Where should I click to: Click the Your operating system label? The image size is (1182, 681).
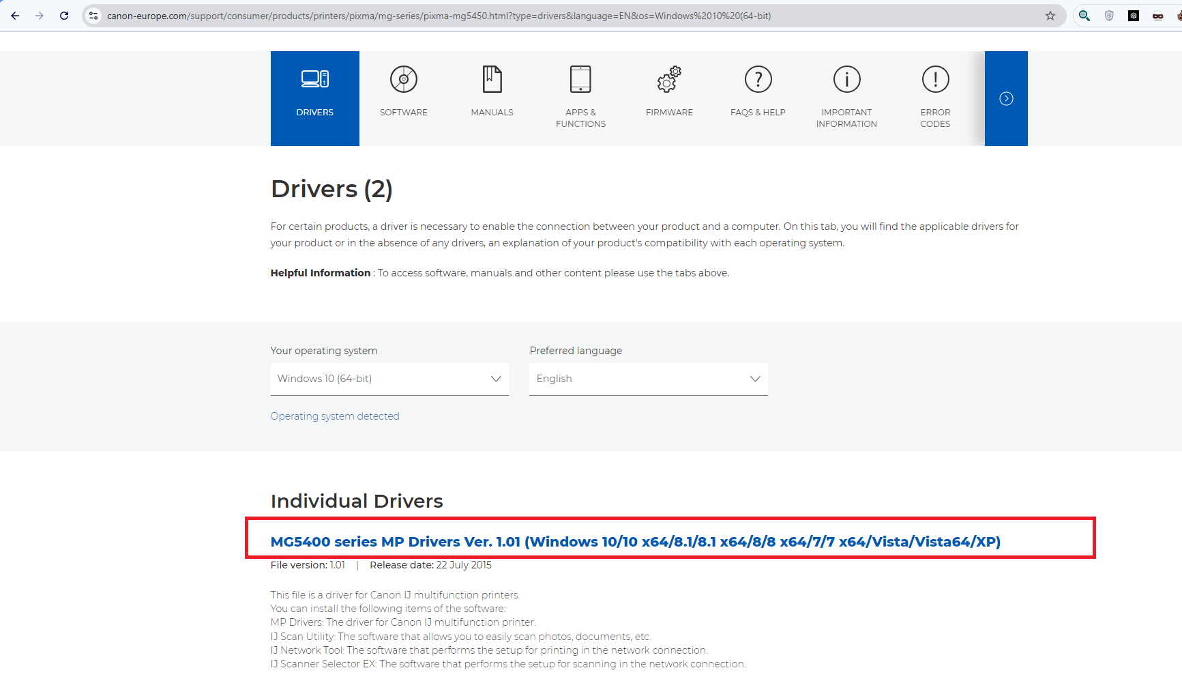(x=324, y=351)
